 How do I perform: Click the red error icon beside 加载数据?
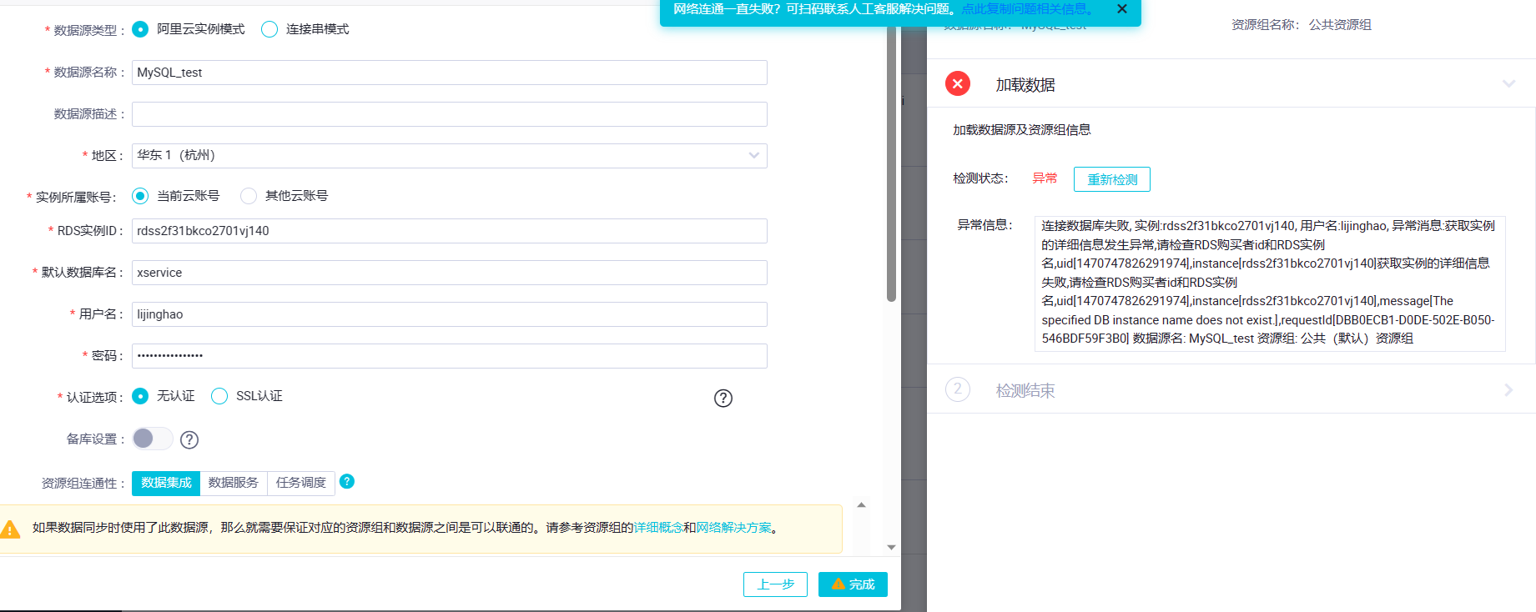pos(958,83)
